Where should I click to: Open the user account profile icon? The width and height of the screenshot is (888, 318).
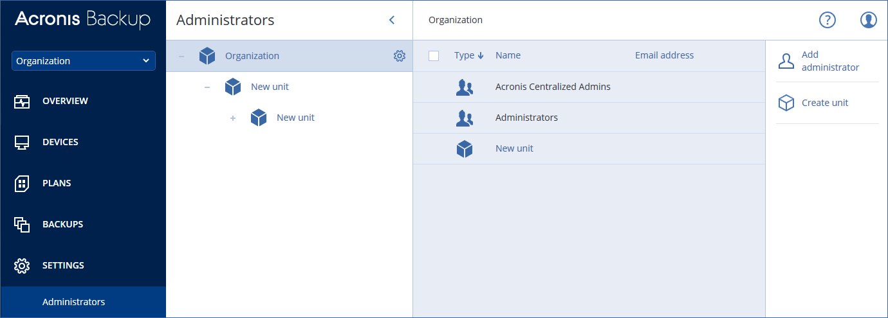(x=868, y=20)
